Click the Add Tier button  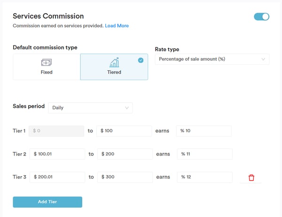tap(47, 202)
